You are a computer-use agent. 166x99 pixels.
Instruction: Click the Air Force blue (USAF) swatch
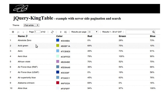[x=58, y=72]
